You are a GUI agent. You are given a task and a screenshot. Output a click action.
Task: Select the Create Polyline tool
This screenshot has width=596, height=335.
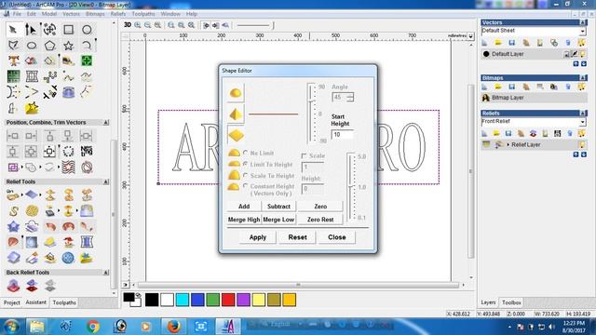pos(13,46)
